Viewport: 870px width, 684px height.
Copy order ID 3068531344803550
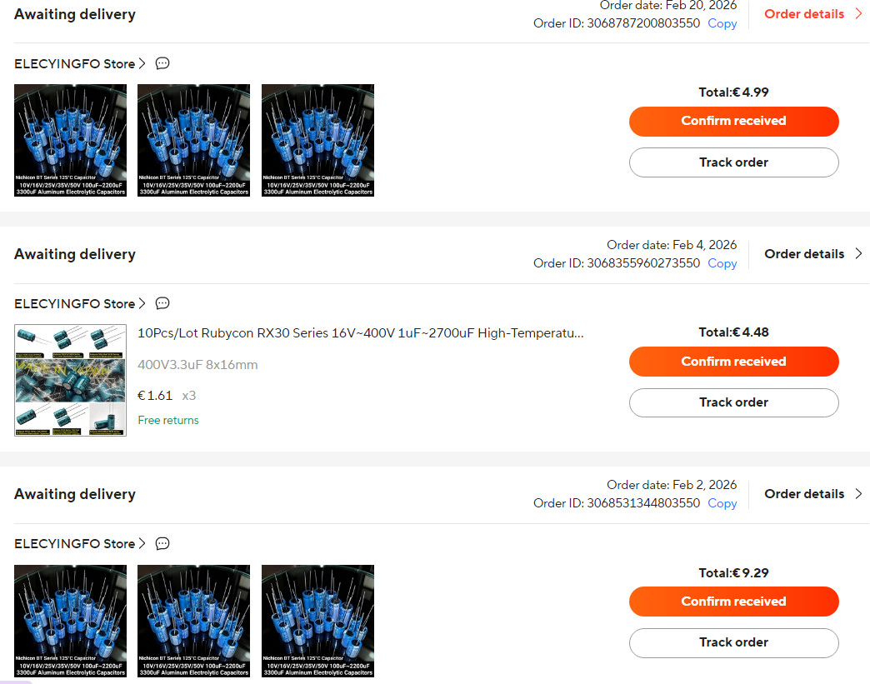click(x=722, y=503)
